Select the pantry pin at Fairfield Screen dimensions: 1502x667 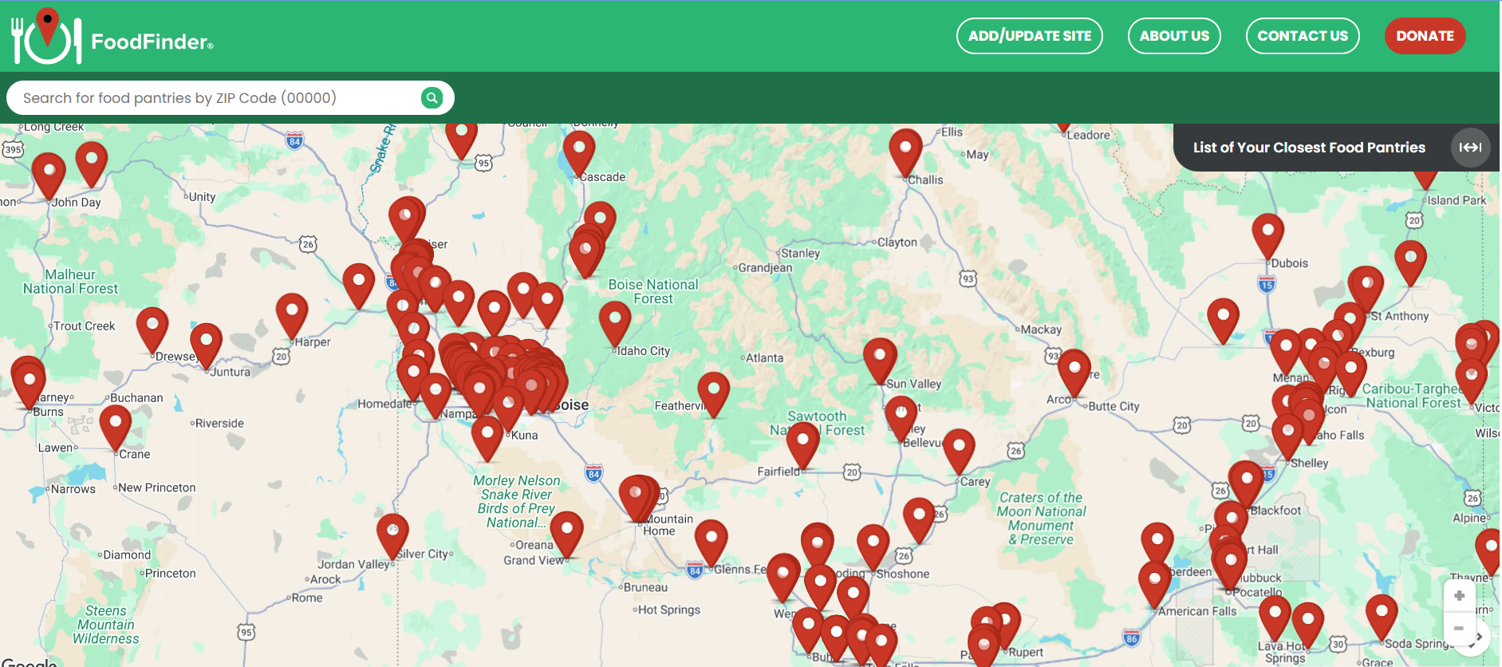[803, 446]
